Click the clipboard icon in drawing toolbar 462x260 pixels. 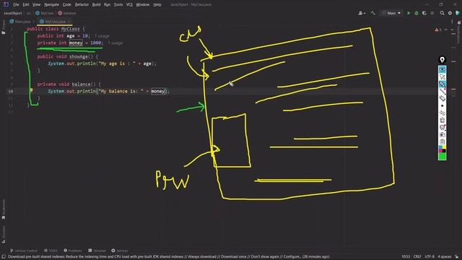click(x=443, y=142)
